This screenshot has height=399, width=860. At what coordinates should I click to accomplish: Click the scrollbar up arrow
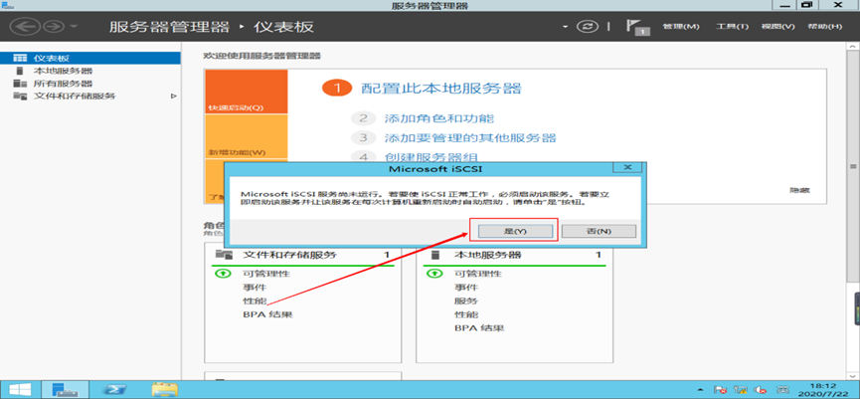click(x=853, y=49)
